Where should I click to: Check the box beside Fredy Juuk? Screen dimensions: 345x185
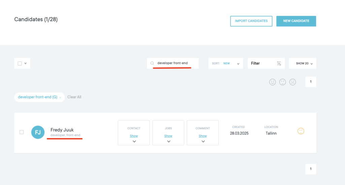click(22, 132)
